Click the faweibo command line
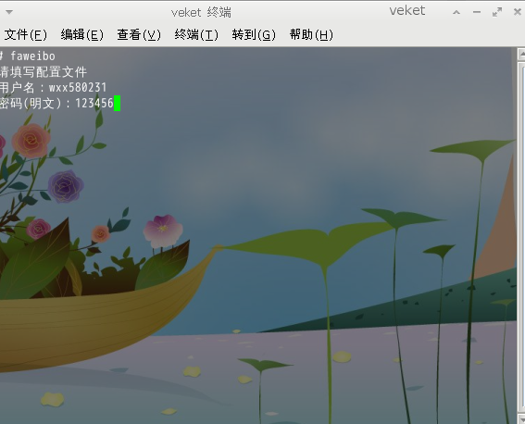 tap(28, 56)
